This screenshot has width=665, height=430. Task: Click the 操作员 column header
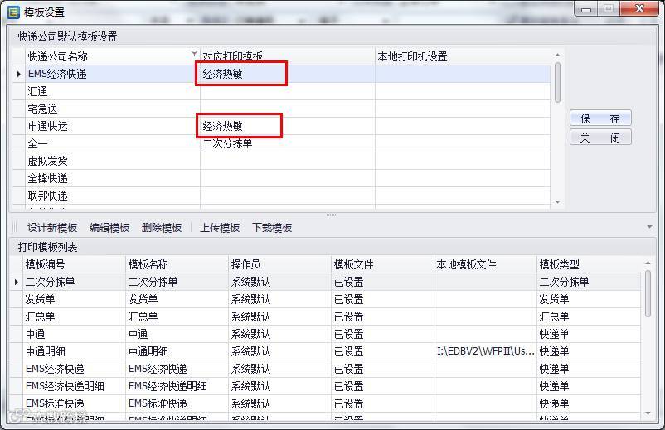coord(280,264)
